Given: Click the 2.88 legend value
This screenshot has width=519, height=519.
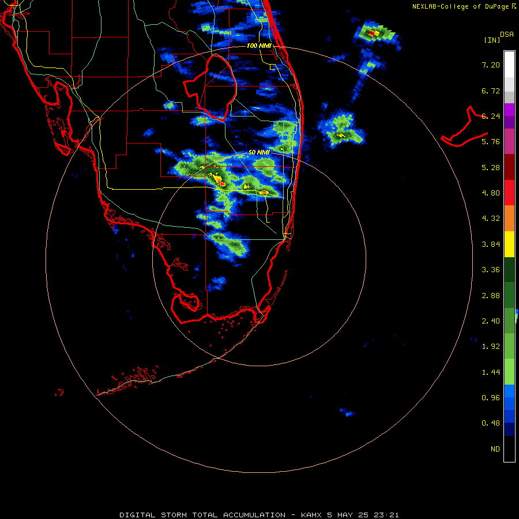Looking at the screenshot, I should (x=491, y=296).
